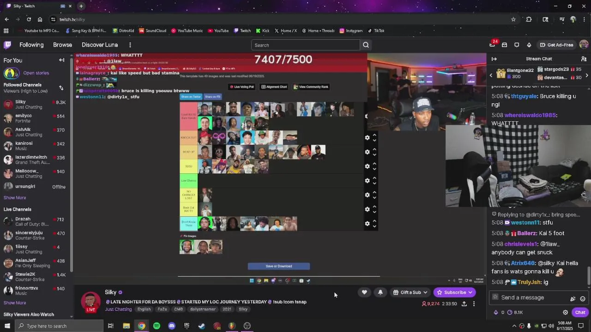The image size is (591, 332).
Task: Select AshAlk in followed channels
Action: point(36,132)
